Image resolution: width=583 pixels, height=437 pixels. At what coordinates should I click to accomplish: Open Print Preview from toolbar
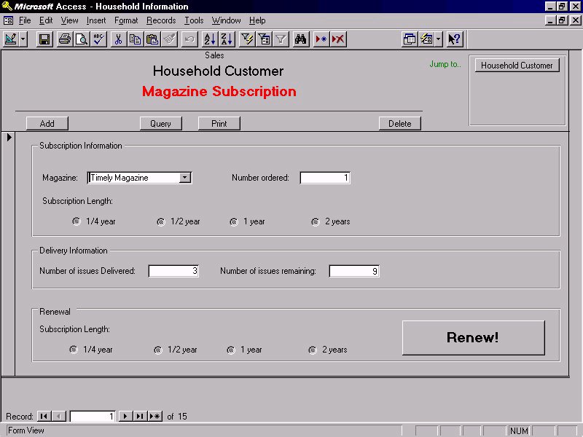[82, 39]
